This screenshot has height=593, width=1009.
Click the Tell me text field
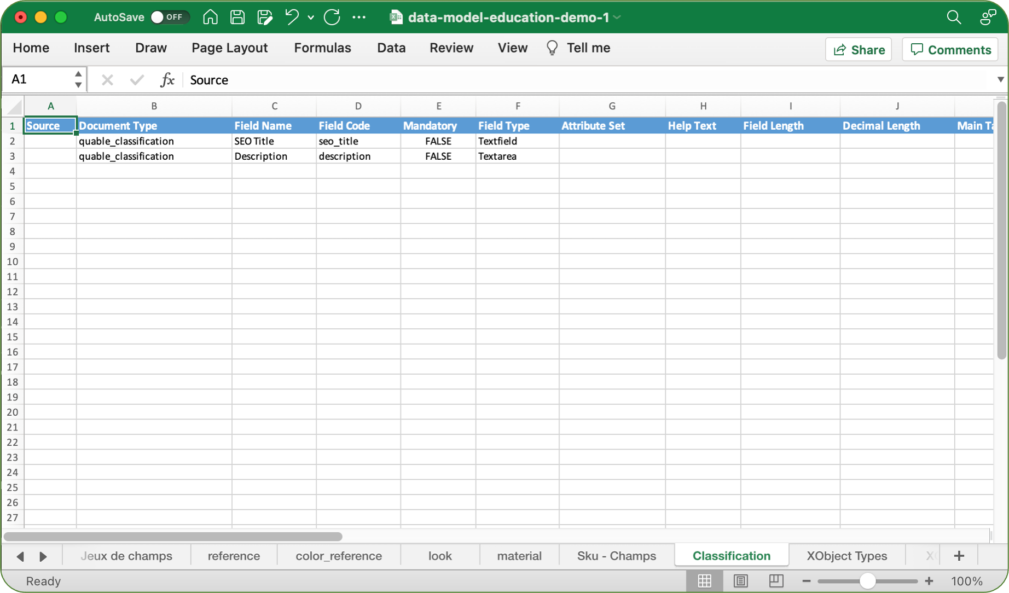pyautogui.click(x=588, y=48)
